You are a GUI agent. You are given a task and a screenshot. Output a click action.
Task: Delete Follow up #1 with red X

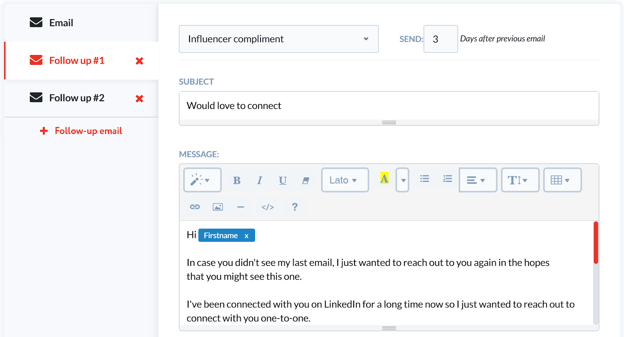tap(139, 61)
